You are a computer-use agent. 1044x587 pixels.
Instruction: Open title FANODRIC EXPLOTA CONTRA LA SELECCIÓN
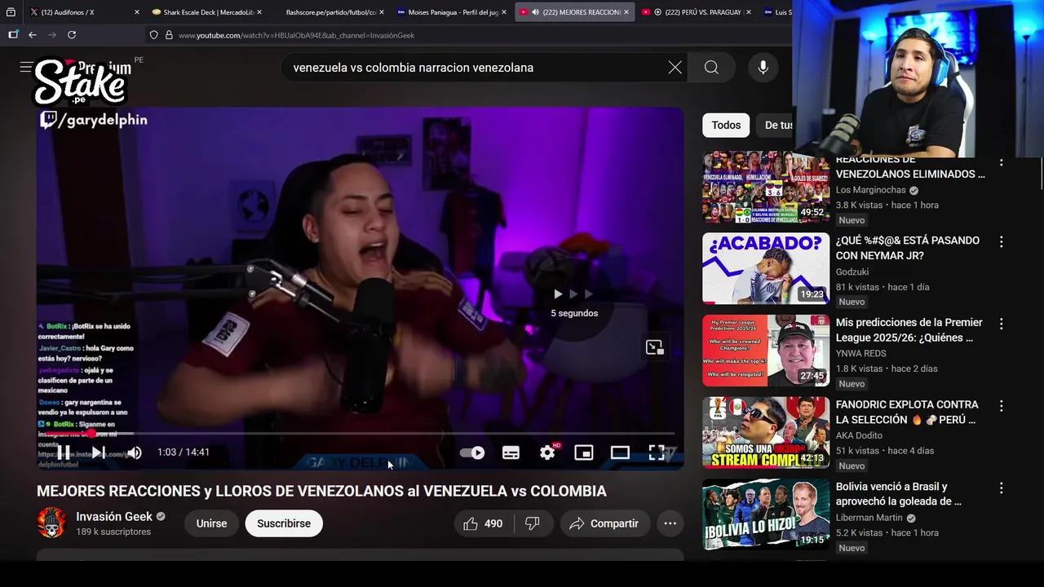tap(907, 412)
